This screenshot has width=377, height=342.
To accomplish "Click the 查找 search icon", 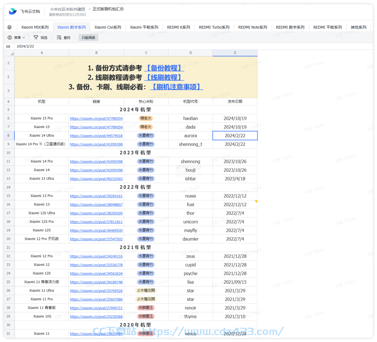I will (59, 37).
